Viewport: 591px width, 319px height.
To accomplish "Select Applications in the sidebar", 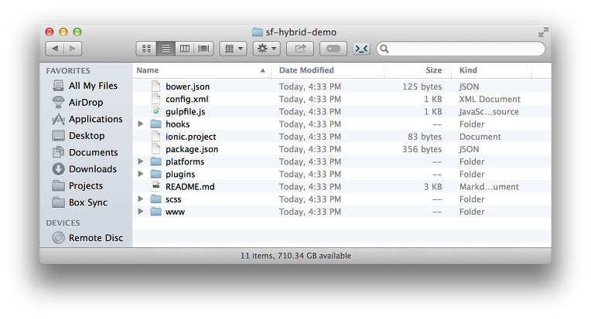I will point(95,119).
